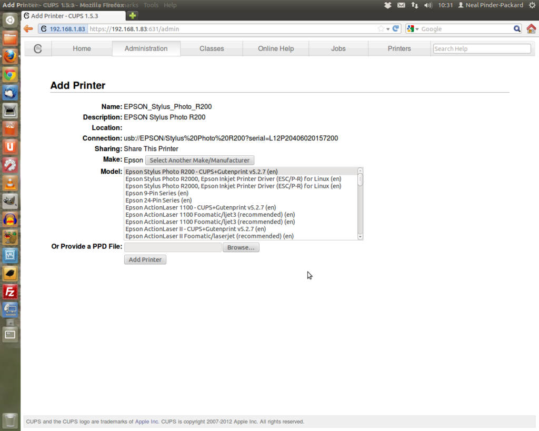Open the Printers tab

click(x=400, y=48)
